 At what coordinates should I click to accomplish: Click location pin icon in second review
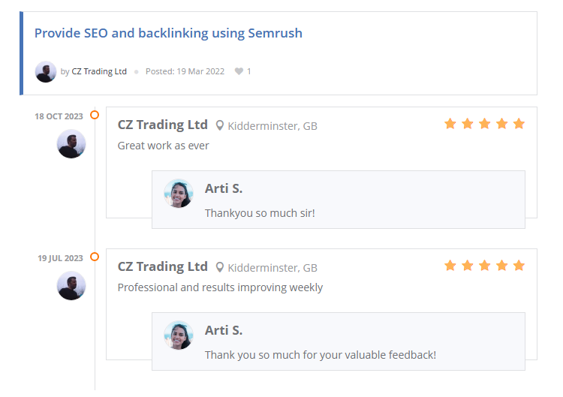(220, 267)
